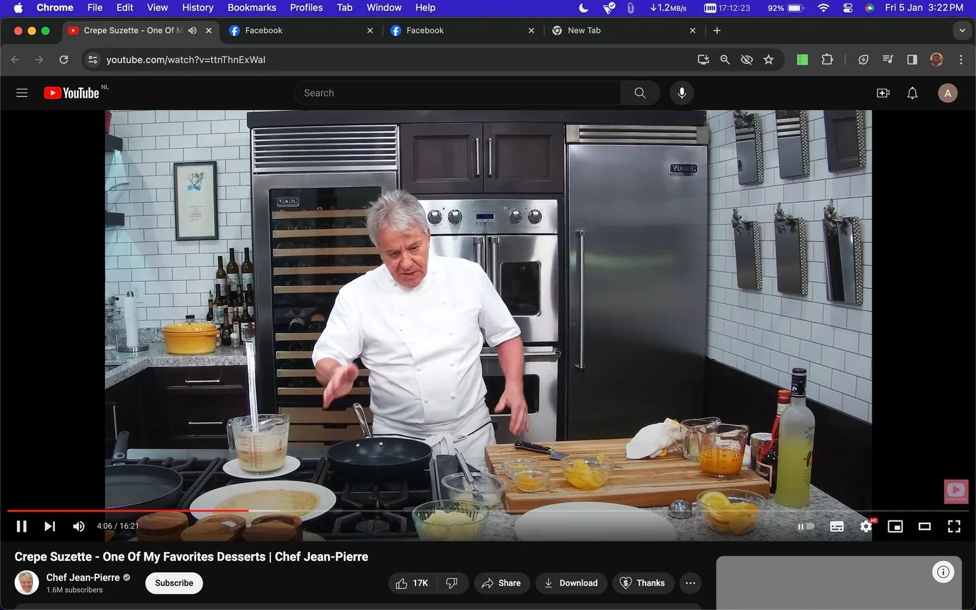976x610 pixels.
Task: Start voice search with microphone
Action: (x=682, y=93)
